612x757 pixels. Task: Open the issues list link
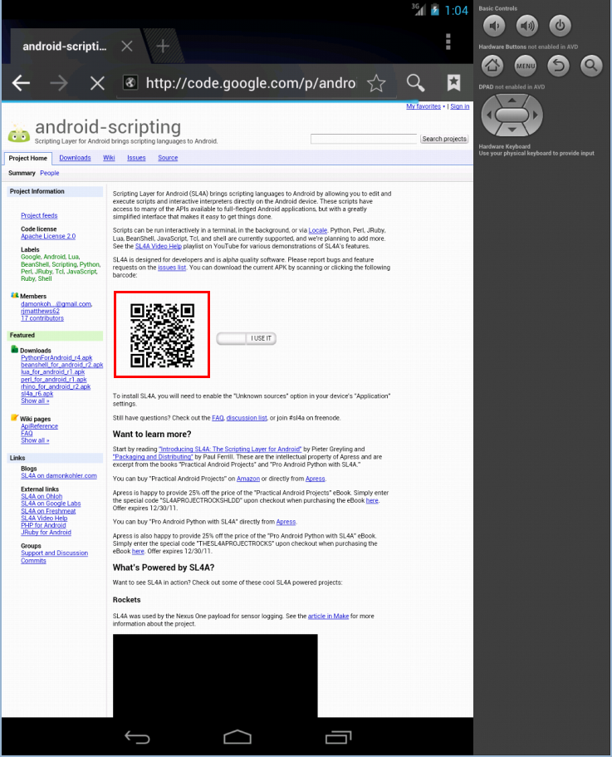(172, 268)
